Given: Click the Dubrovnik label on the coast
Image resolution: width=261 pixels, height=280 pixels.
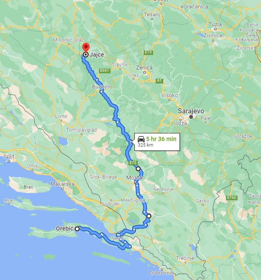Looking at the screenshot, I should click(x=161, y=273).
